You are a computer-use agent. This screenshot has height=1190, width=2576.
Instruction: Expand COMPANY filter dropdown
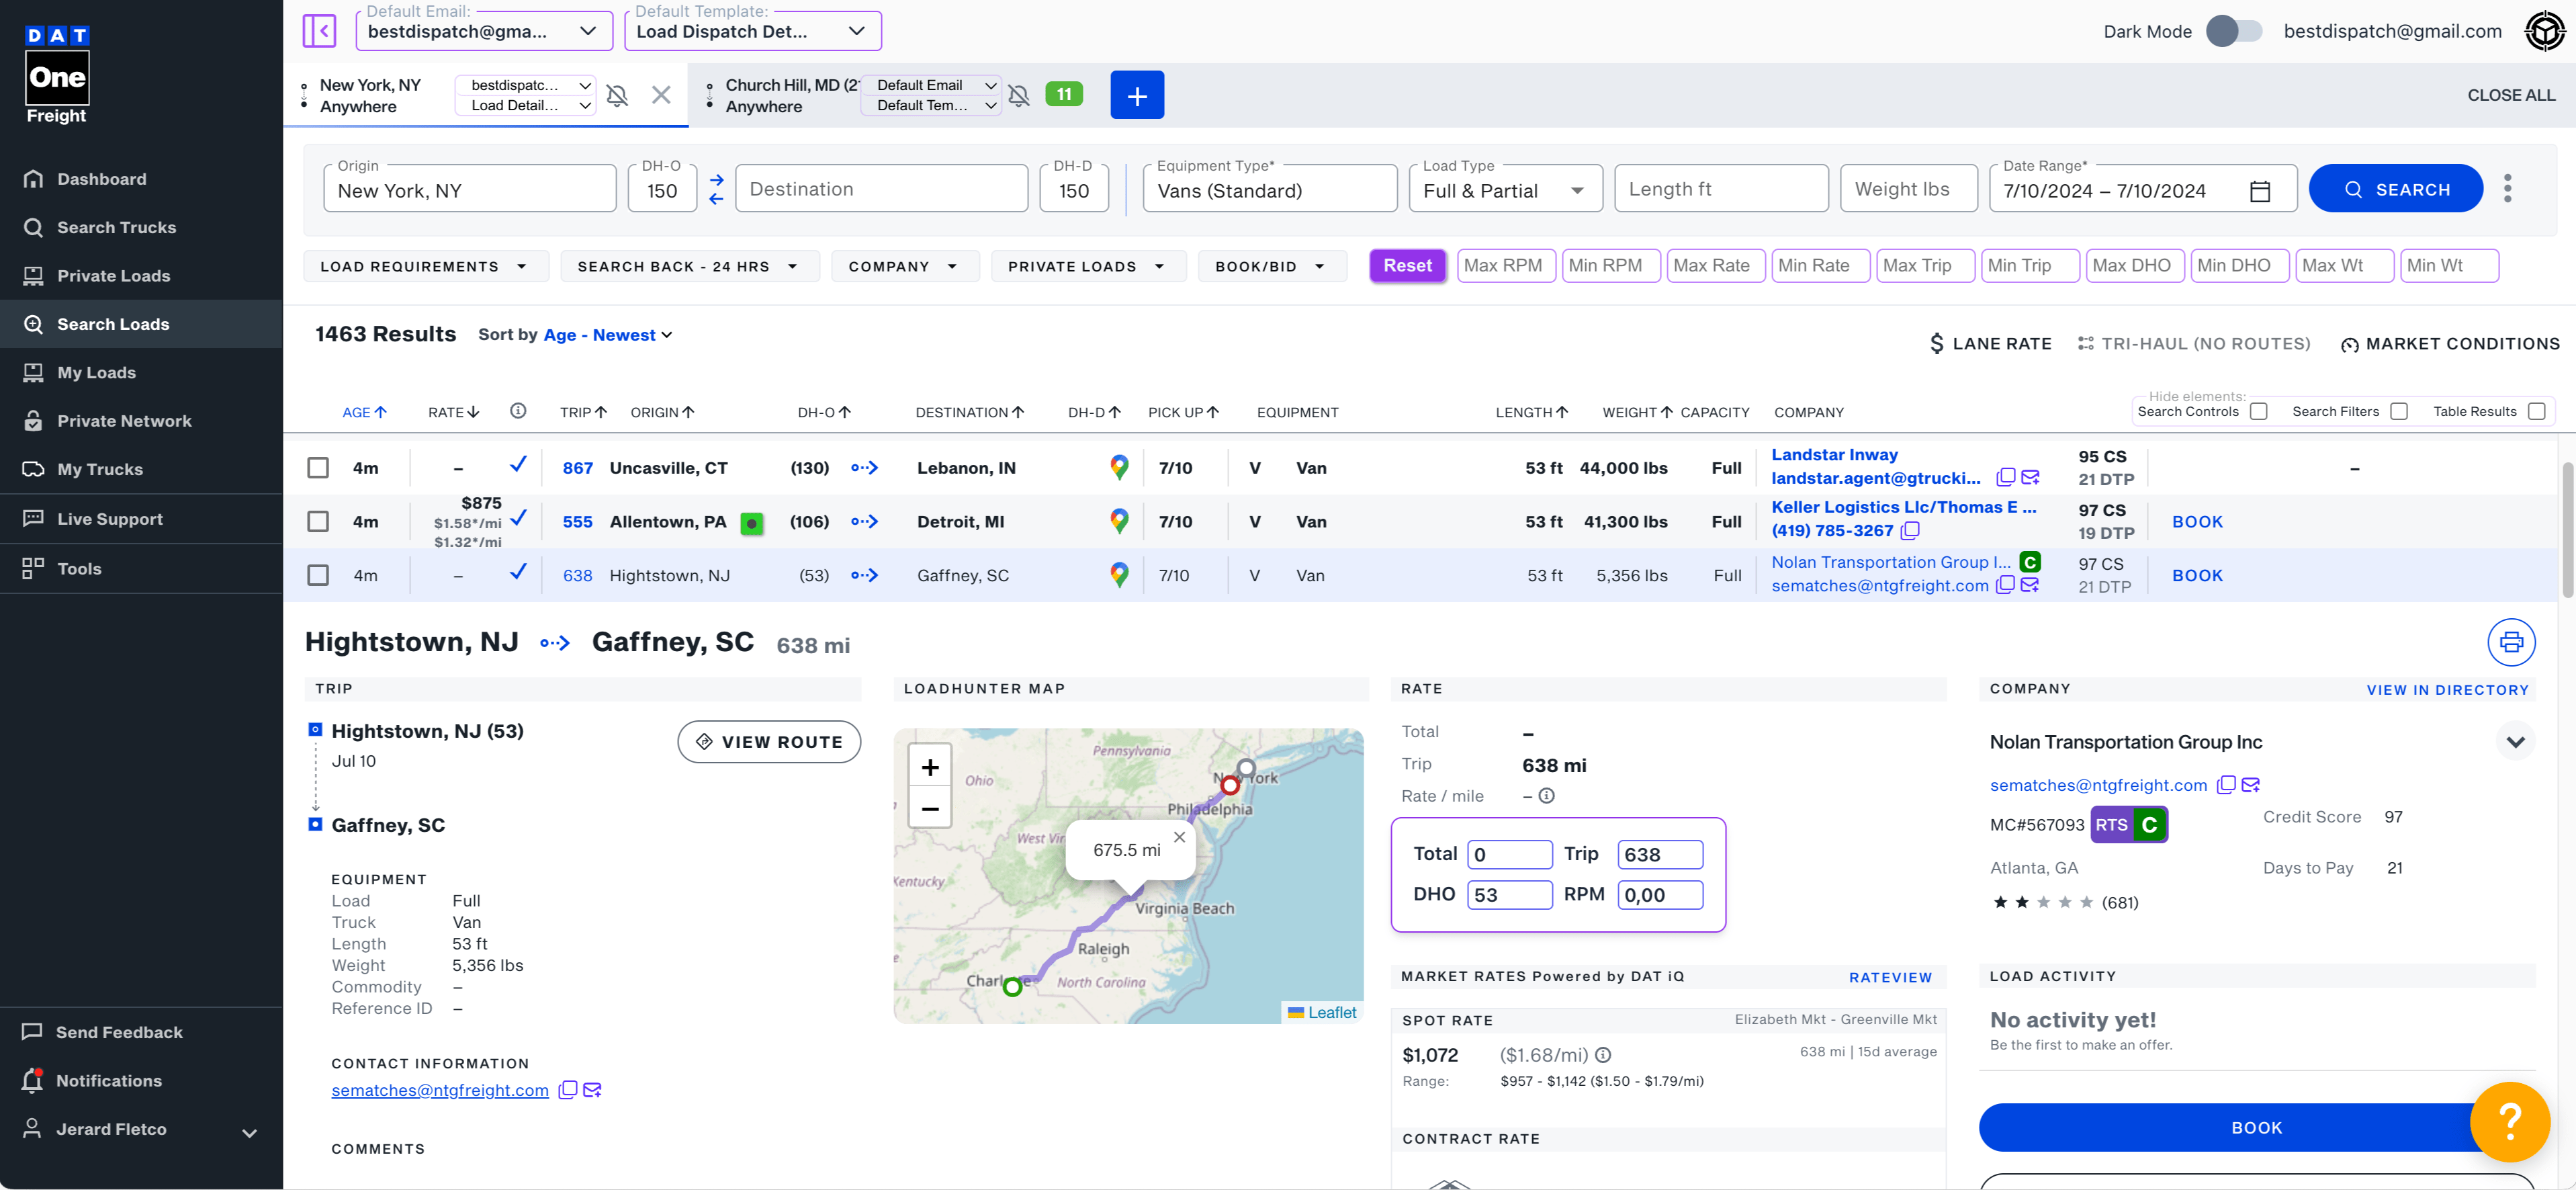point(904,266)
